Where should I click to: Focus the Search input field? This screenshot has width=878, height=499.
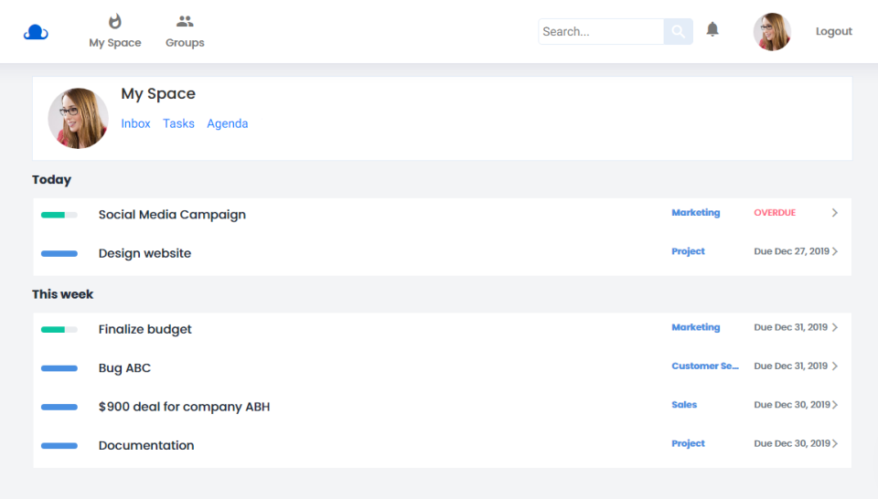click(600, 32)
